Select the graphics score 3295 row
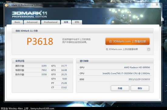This screenshot has width=167, height=110. (31, 66)
